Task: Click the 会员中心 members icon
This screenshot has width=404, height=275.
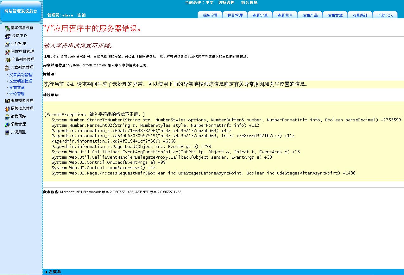Action: 8,36
